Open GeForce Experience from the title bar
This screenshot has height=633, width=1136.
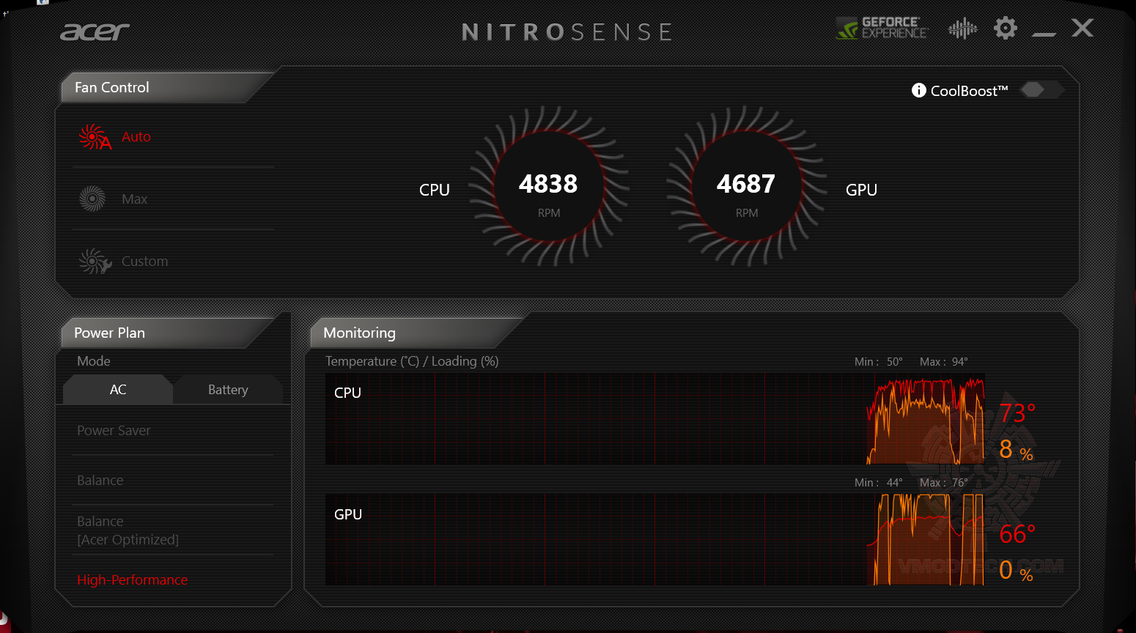[882, 28]
